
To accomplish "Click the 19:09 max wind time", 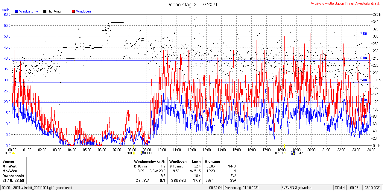I will tap(140, 171).
